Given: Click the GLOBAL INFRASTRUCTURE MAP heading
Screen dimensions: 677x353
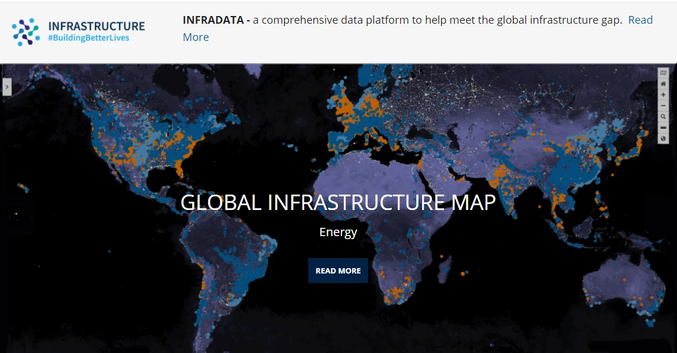Looking at the screenshot, I should coord(338,203).
